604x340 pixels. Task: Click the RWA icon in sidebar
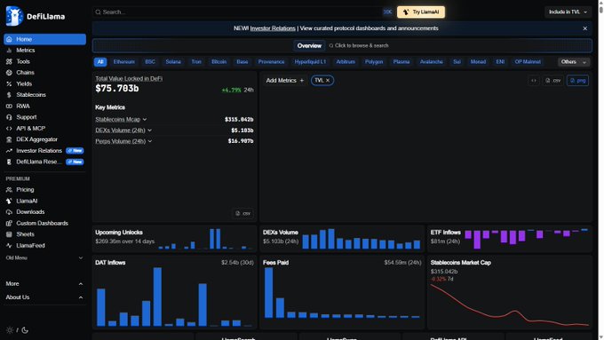pyautogui.click(x=9, y=106)
